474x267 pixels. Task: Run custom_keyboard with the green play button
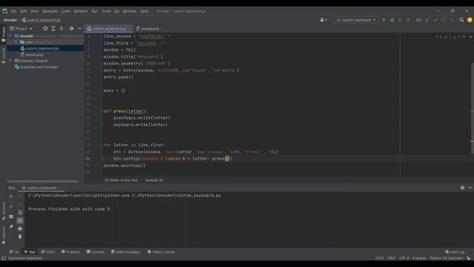[384, 20]
